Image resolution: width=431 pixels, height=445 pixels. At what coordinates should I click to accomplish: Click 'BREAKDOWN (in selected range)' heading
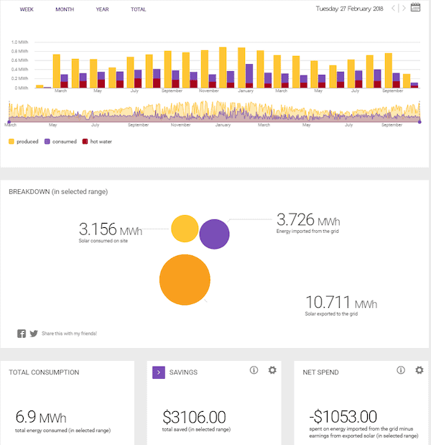pos(58,192)
